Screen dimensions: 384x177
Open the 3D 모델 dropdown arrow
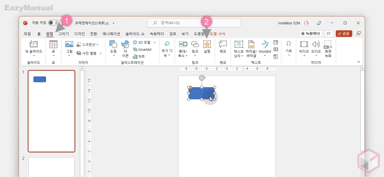[x=154, y=42]
